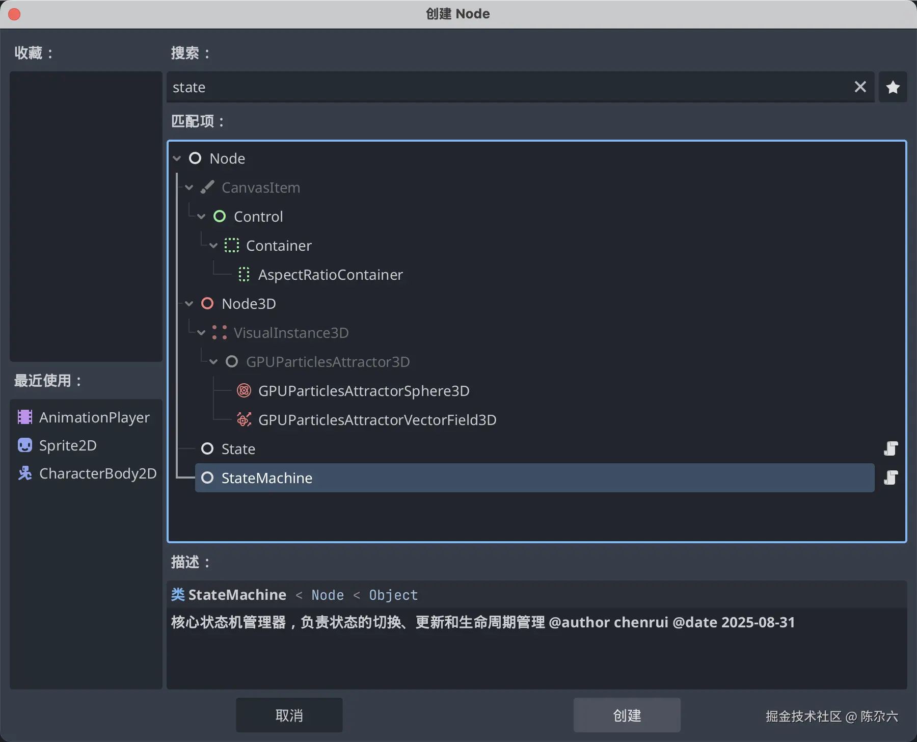Click the Container dotted-square icon
This screenshot has width=917, height=742.
point(232,246)
